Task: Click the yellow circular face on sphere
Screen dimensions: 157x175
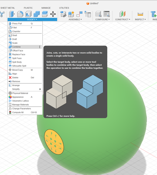Action: [x=54, y=142]
